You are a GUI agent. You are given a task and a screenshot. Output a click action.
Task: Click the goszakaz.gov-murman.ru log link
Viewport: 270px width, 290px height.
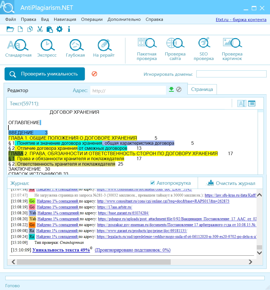click(x=177, y=225)
